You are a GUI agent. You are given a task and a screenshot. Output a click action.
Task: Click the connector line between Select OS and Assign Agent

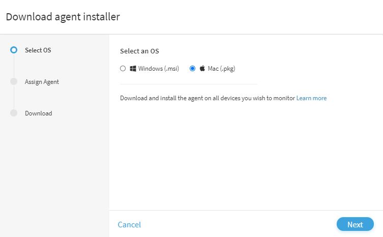[x=14, y=66]
